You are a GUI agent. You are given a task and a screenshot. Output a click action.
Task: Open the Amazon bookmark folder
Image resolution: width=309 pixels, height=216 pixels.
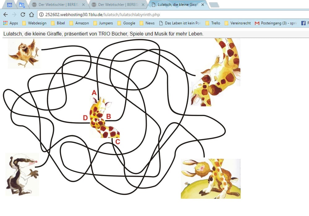[79, 23]
